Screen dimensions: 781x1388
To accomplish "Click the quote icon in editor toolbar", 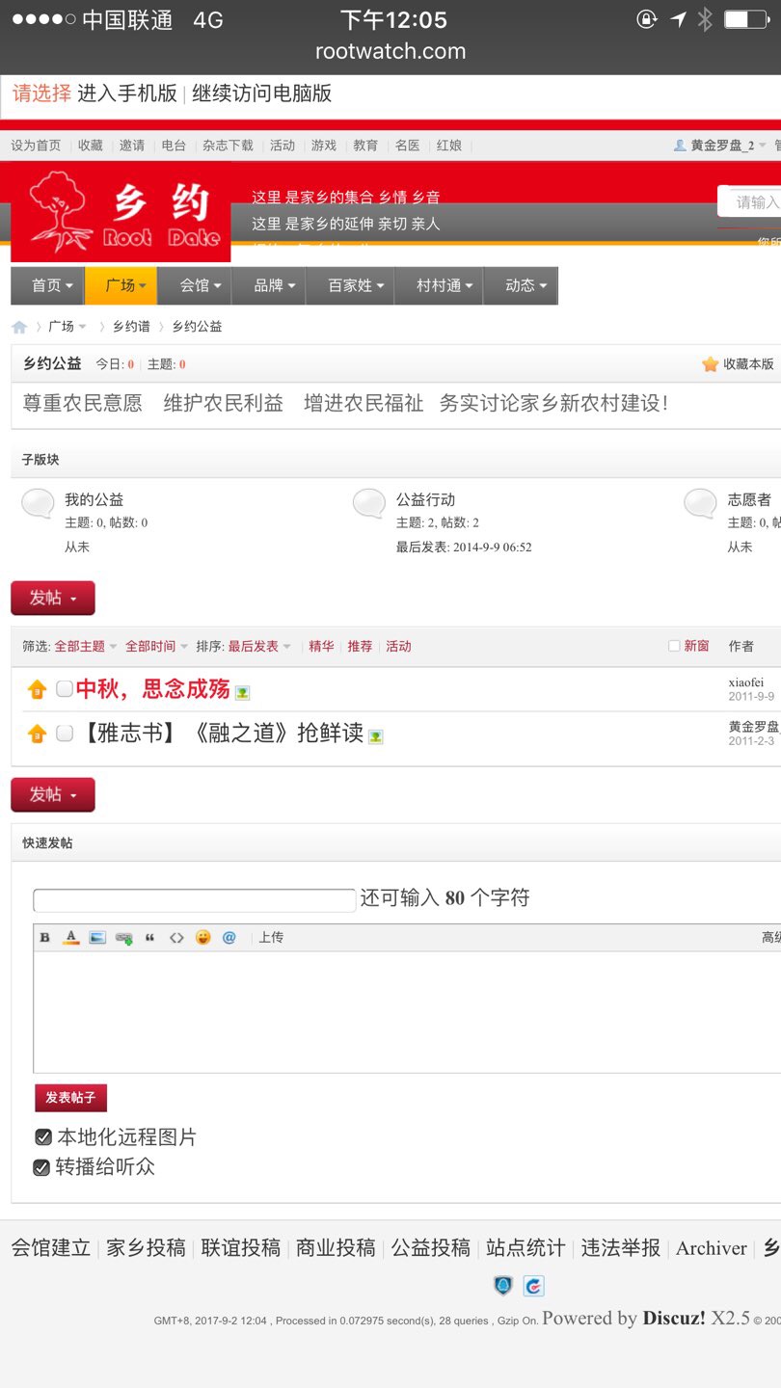I will coord(150,938).
